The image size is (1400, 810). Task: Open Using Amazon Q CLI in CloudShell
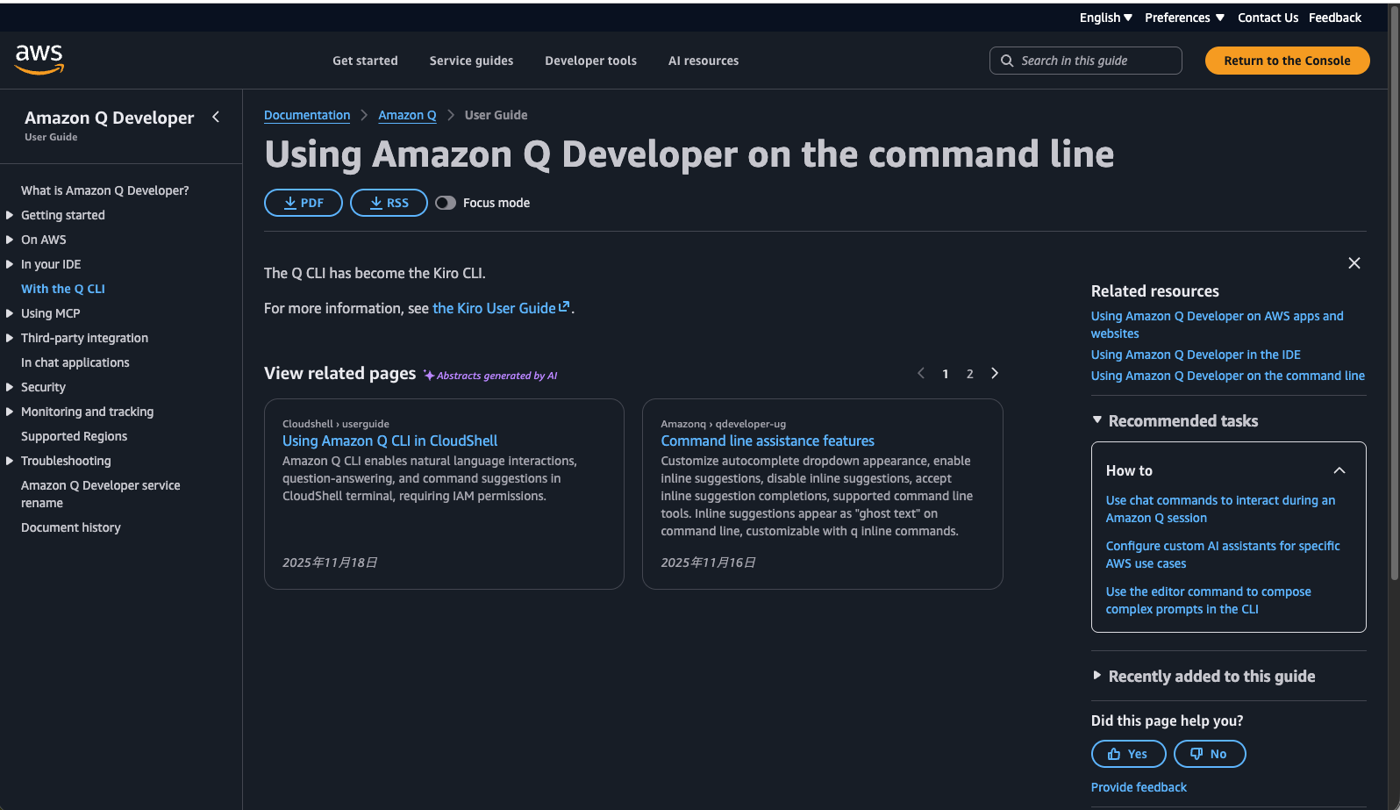point(389,441)
